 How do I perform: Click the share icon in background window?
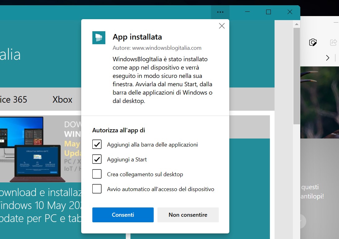[x=333, y=42]
